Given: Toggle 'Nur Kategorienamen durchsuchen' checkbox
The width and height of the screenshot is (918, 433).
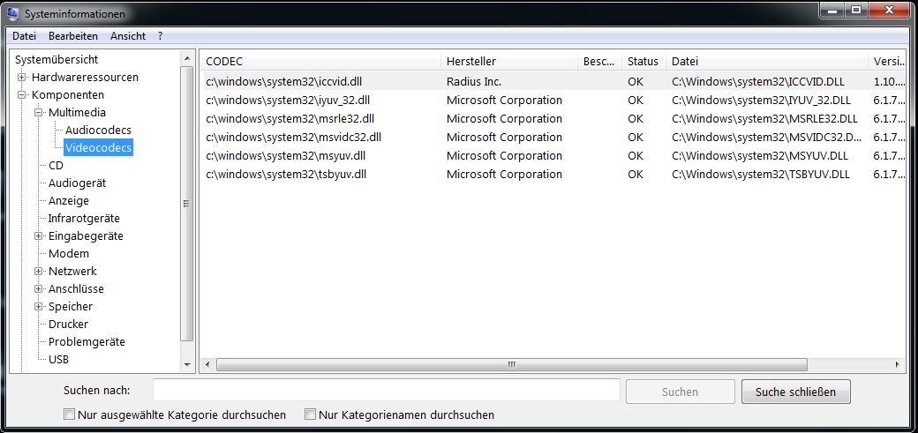Looking at the screenshot, I should tap(311, 414).
